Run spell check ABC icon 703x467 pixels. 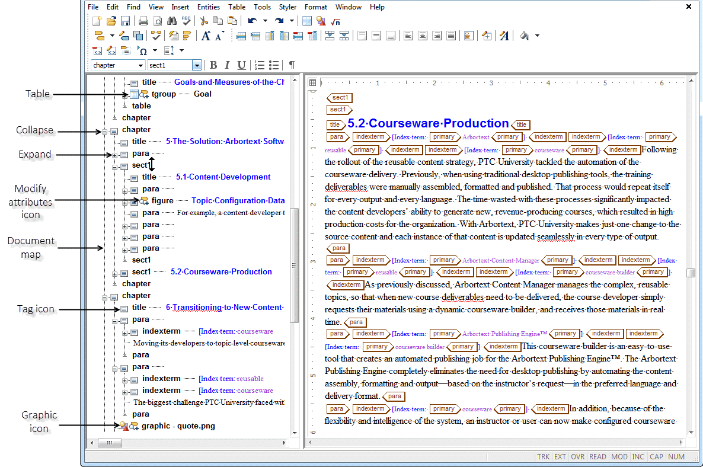click(186, 21)
